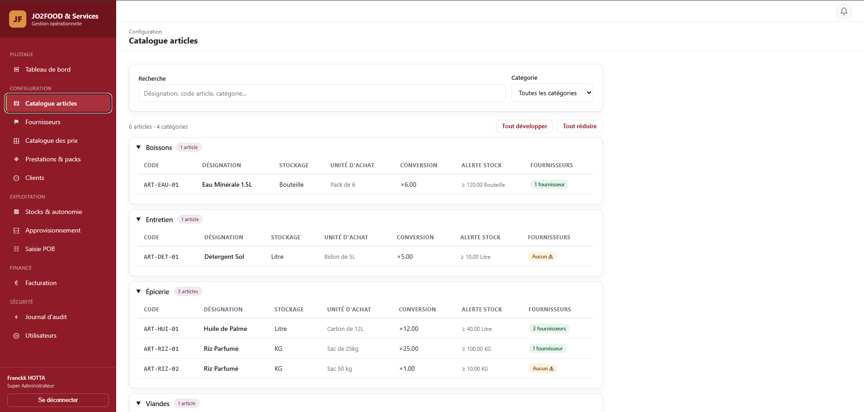Viewport: 864px width, 412px height.
Task: Open the Clients page
Action: [58, 178]
